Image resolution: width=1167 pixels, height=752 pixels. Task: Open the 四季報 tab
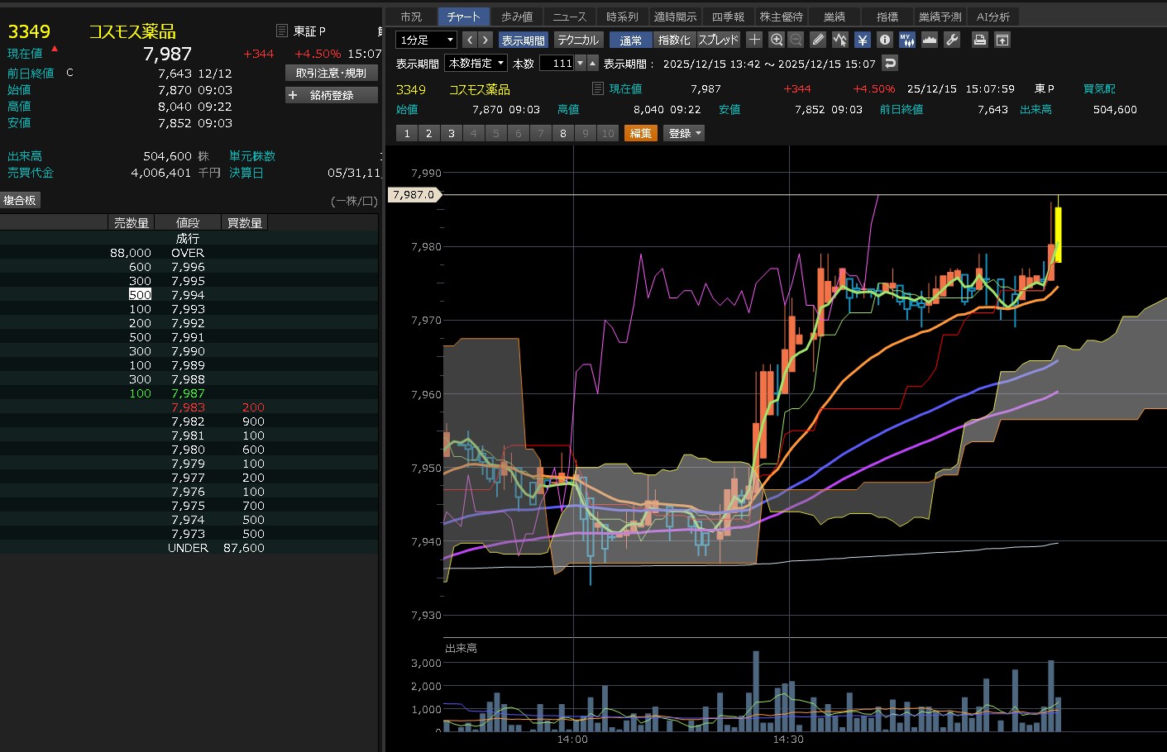(x=728, y=17)
